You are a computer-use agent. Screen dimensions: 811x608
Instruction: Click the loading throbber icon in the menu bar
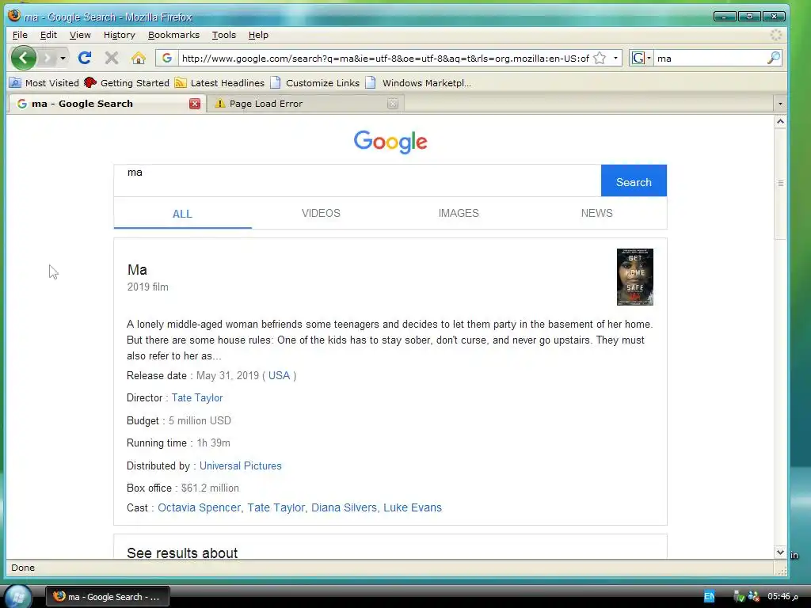pyautogui.click(x=776, y=35)
